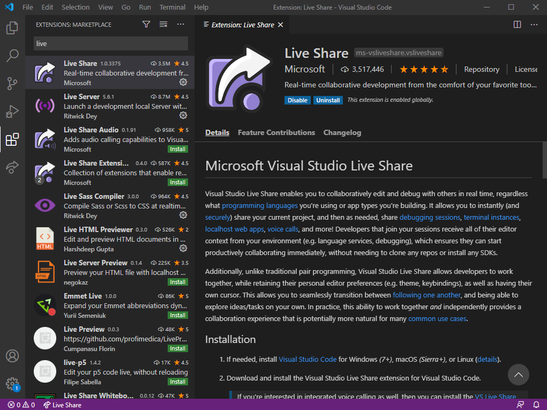Open notifications bell in status bar

[x=536, y=405]
